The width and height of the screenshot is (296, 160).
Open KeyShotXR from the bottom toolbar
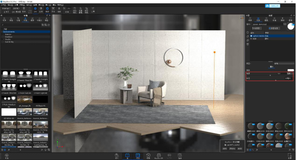[x=159, y=155]
